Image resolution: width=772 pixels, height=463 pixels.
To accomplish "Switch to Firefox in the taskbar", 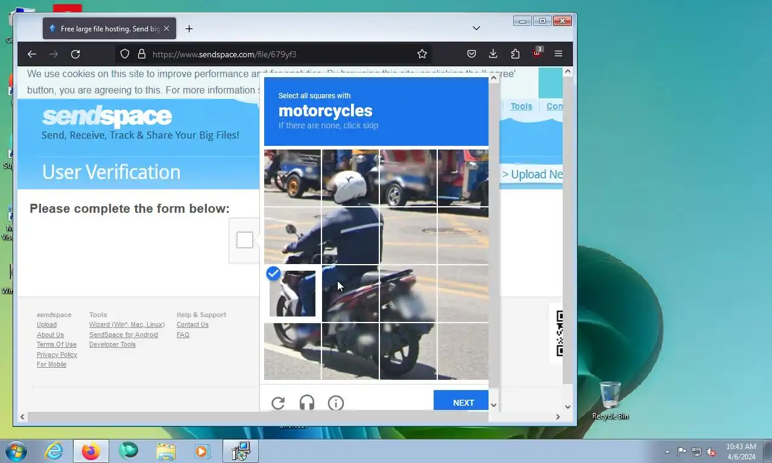I will (x=91, y=451).
